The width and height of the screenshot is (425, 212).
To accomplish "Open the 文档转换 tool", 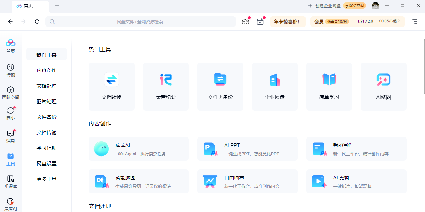I will (x=111, y=87).
